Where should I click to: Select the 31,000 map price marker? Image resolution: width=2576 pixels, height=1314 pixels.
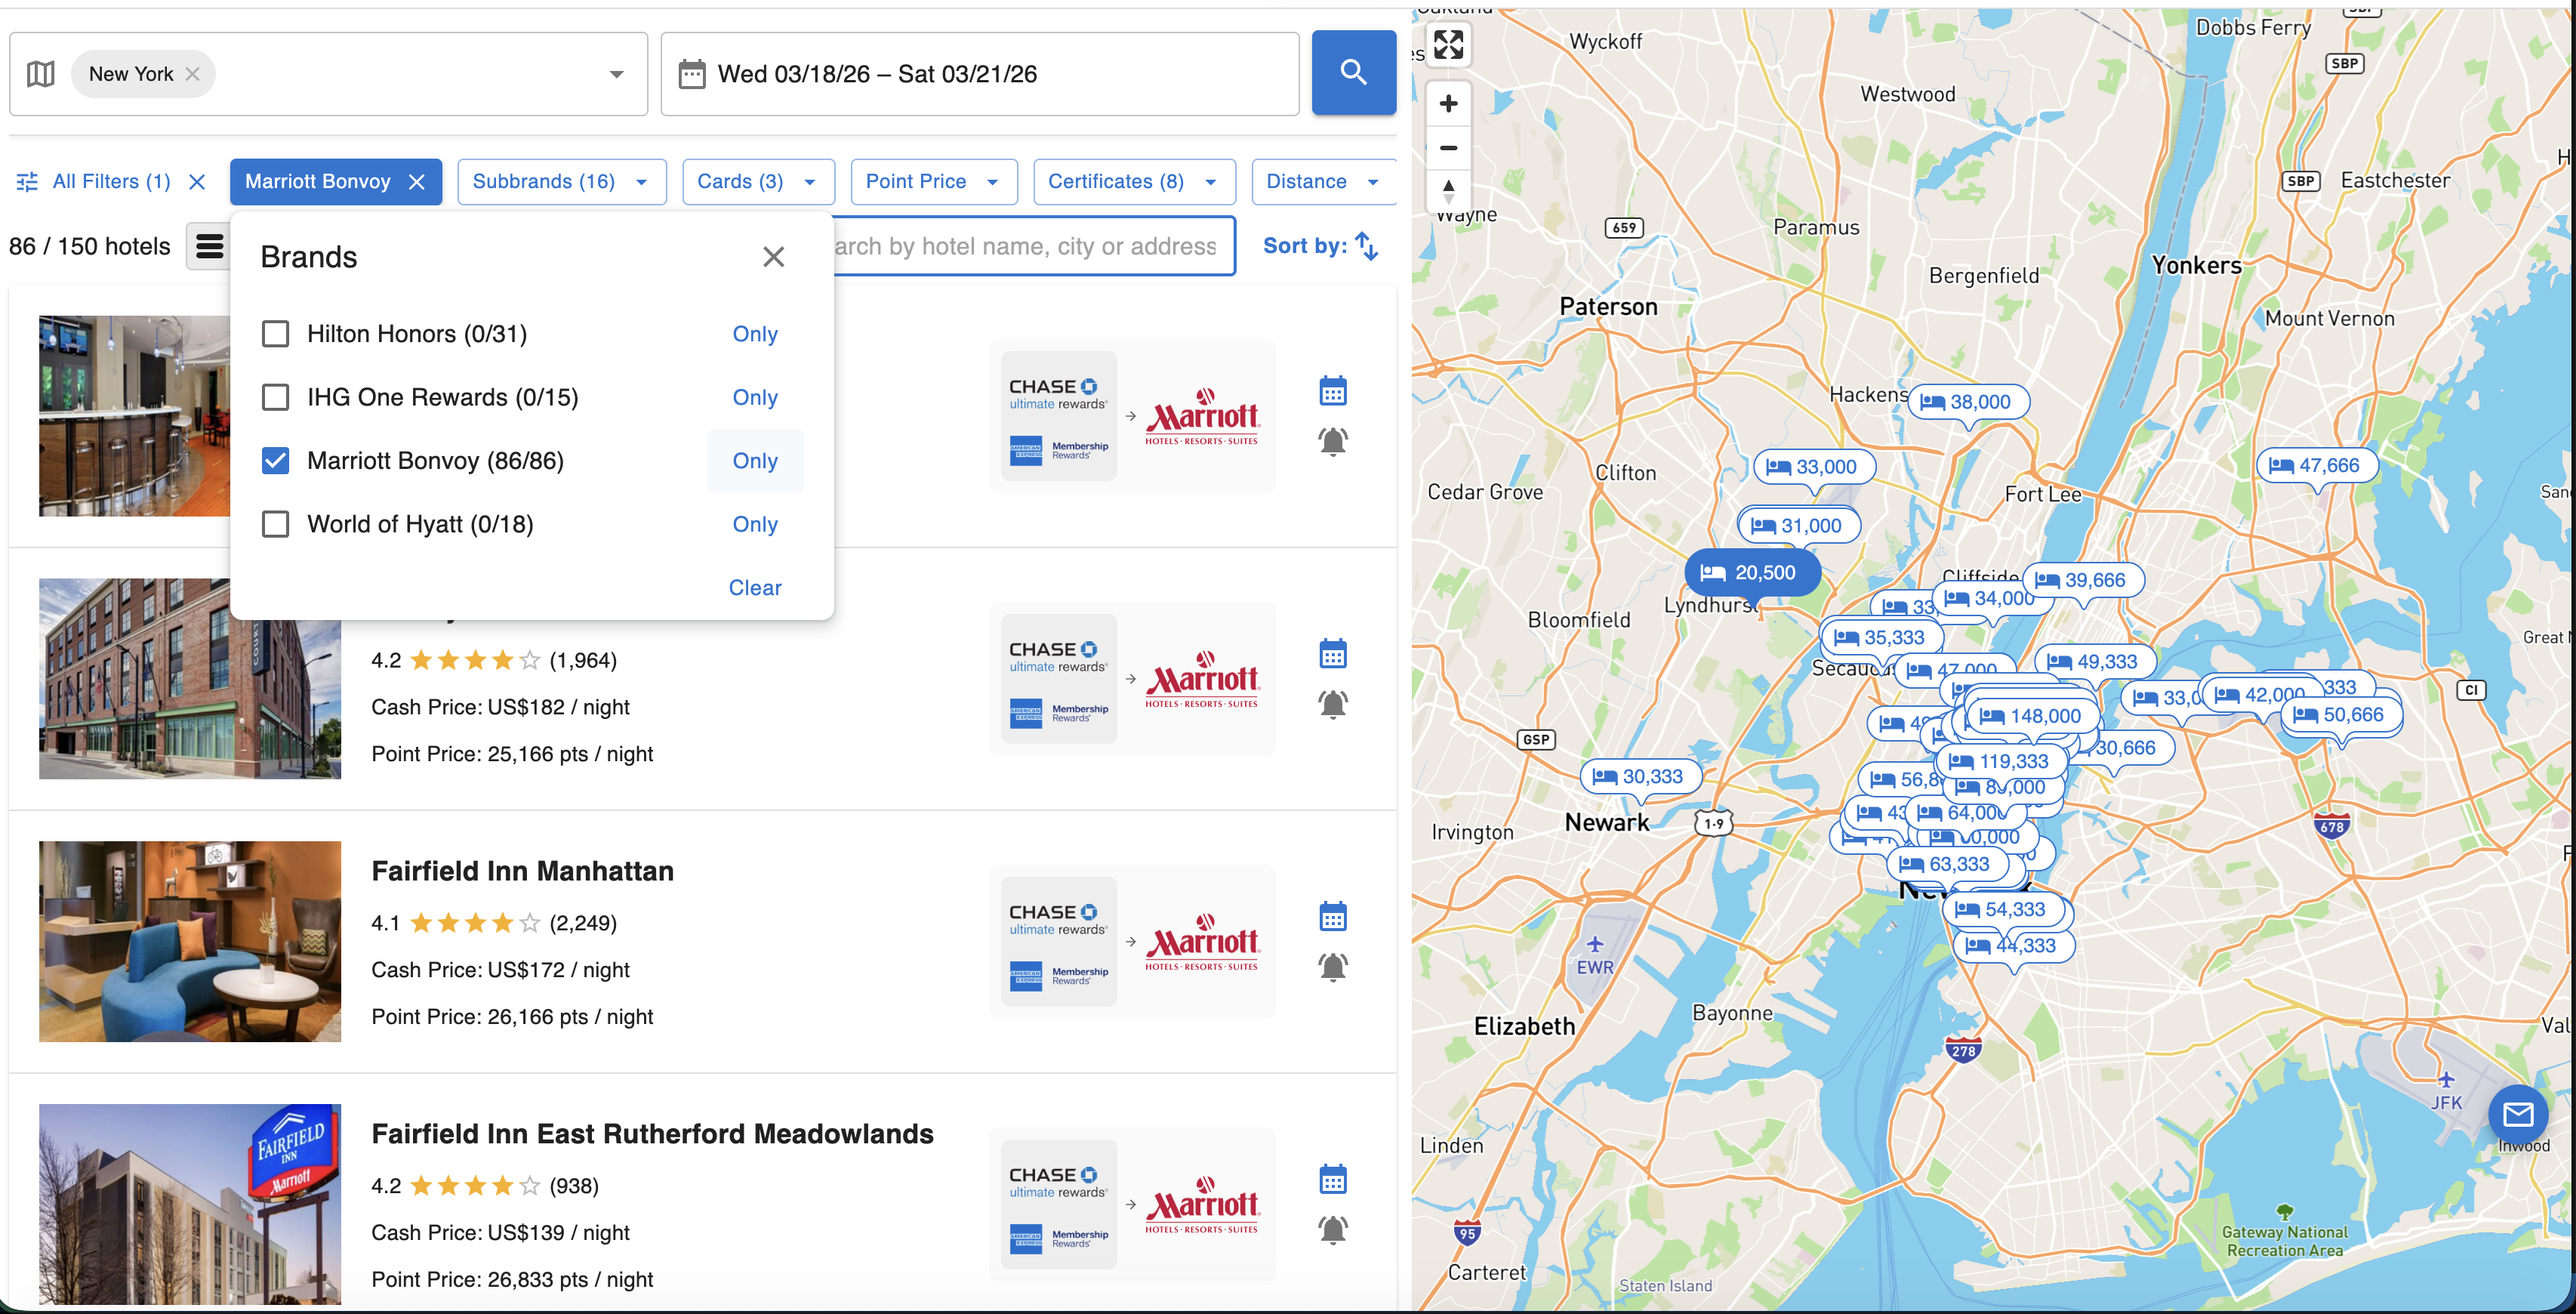pyautogui.click(x=1799, y=525)
